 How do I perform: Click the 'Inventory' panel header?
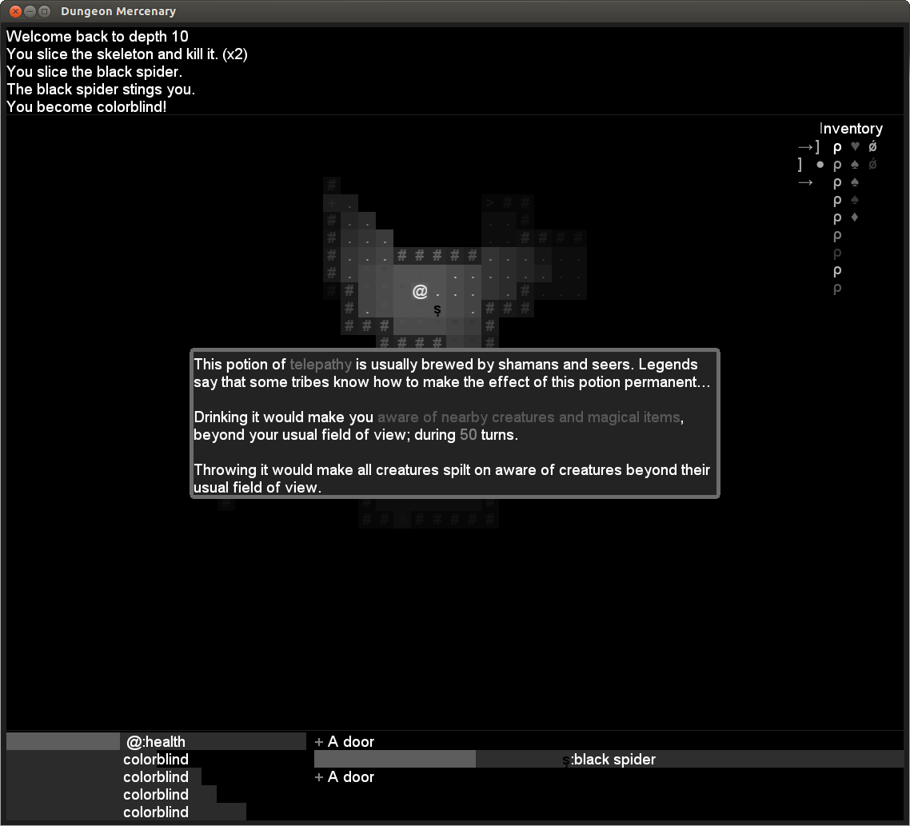click(x=851, y=128)
